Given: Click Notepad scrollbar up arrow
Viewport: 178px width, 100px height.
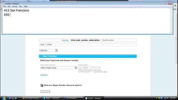Looking at the screenshot, I should [171, 9].
